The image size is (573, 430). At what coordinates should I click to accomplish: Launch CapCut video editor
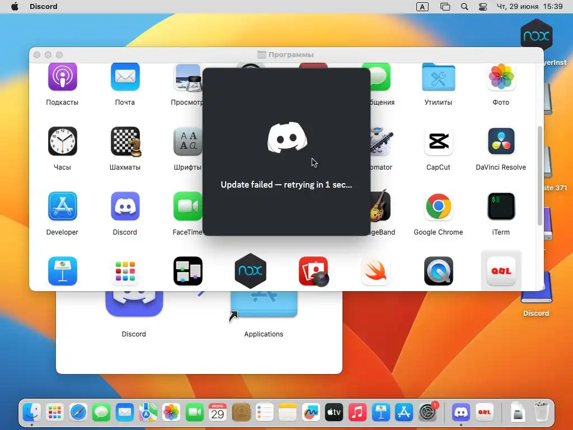pyautogui.click(x=438, y=141)
